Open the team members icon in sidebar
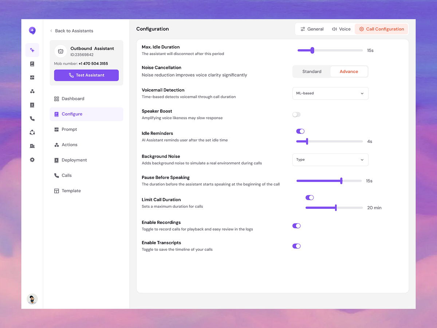The height and width of the screenshot is (328, 437). pyautogui.click(x=32, y=91)
